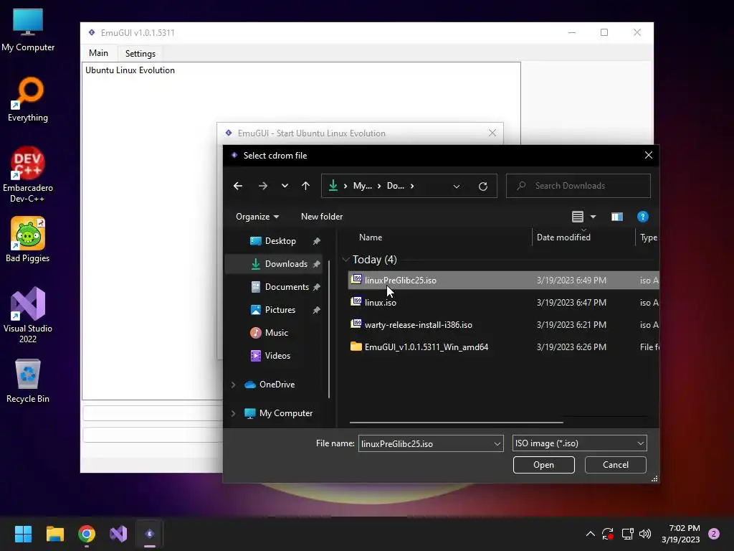Select warty-release-install-i386.iso file
This screenshot has height=551, width=734.
pyautogui.click(x=504, y=325)
